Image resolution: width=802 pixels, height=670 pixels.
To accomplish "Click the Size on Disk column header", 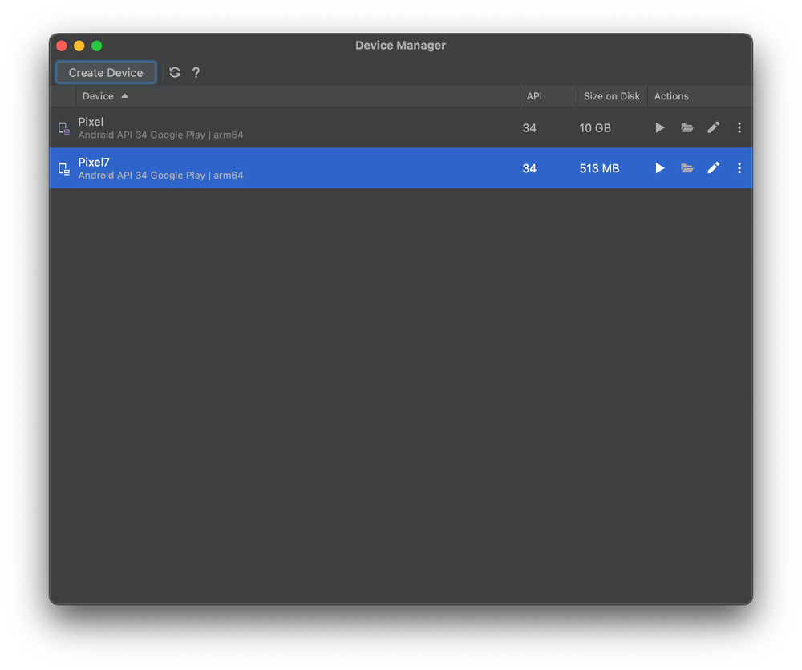I will (612, 95).
